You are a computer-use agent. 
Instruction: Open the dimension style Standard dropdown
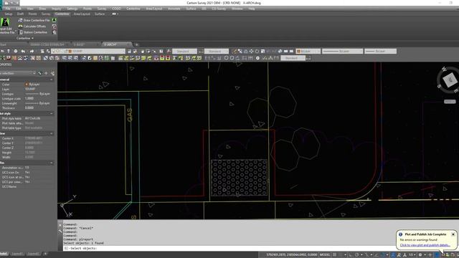tap(217, 51)
